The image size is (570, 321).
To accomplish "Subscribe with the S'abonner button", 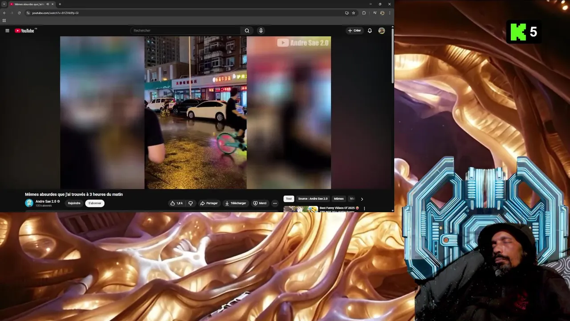I will click(95, 203).
